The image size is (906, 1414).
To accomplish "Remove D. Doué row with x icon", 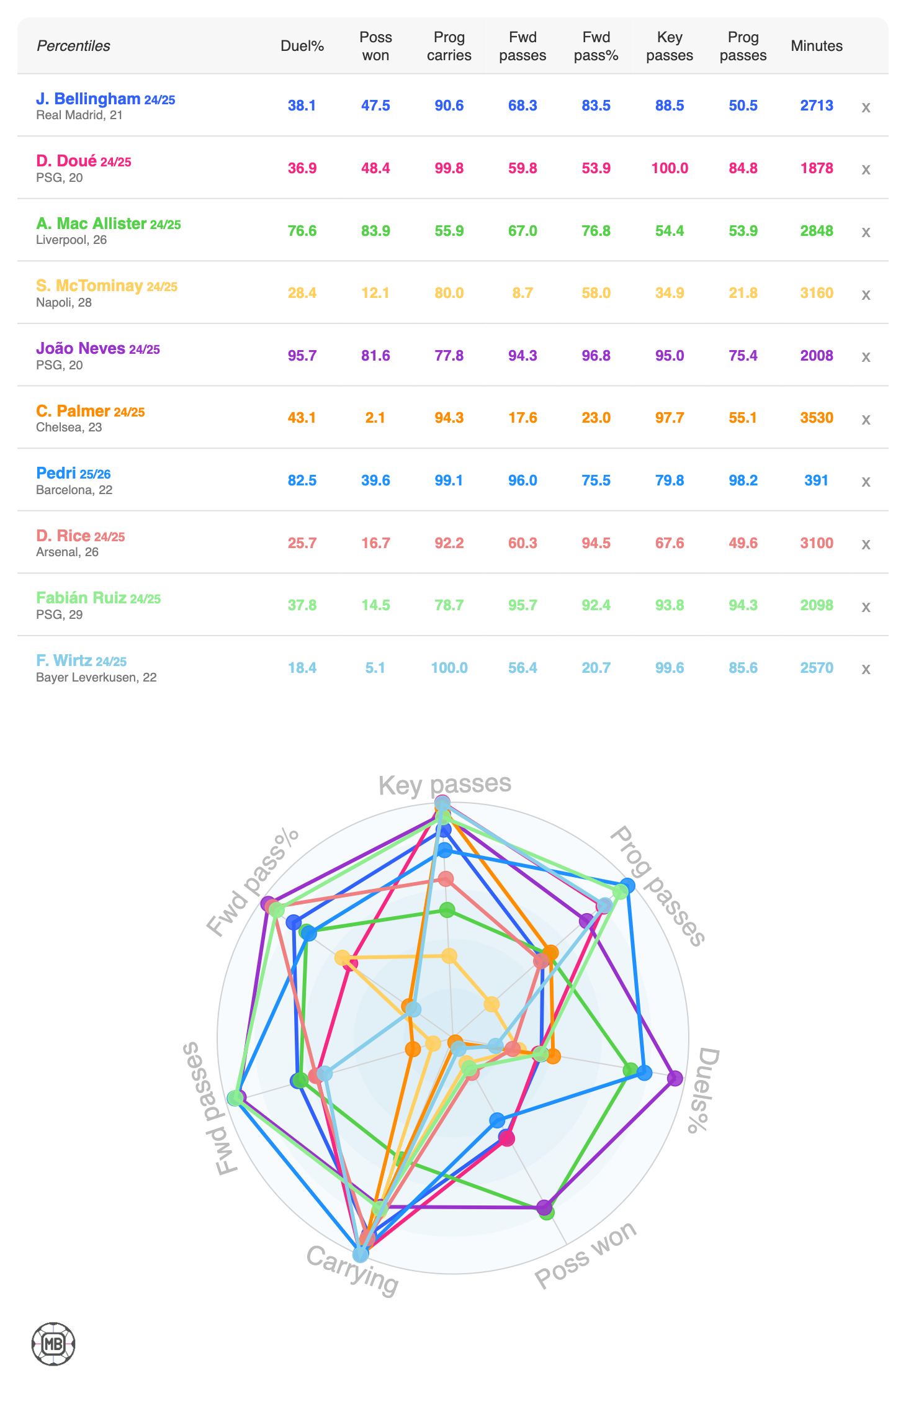I will (866, 169).
